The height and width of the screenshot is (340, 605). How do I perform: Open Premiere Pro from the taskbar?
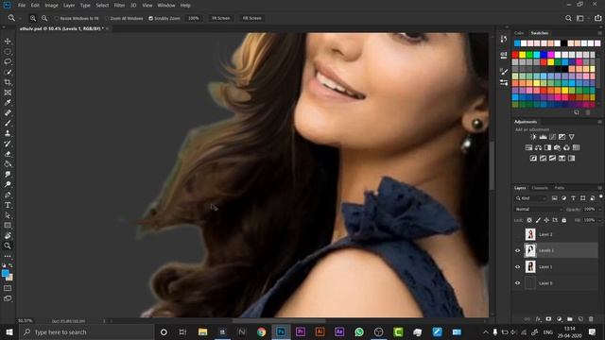coord(301,331)
